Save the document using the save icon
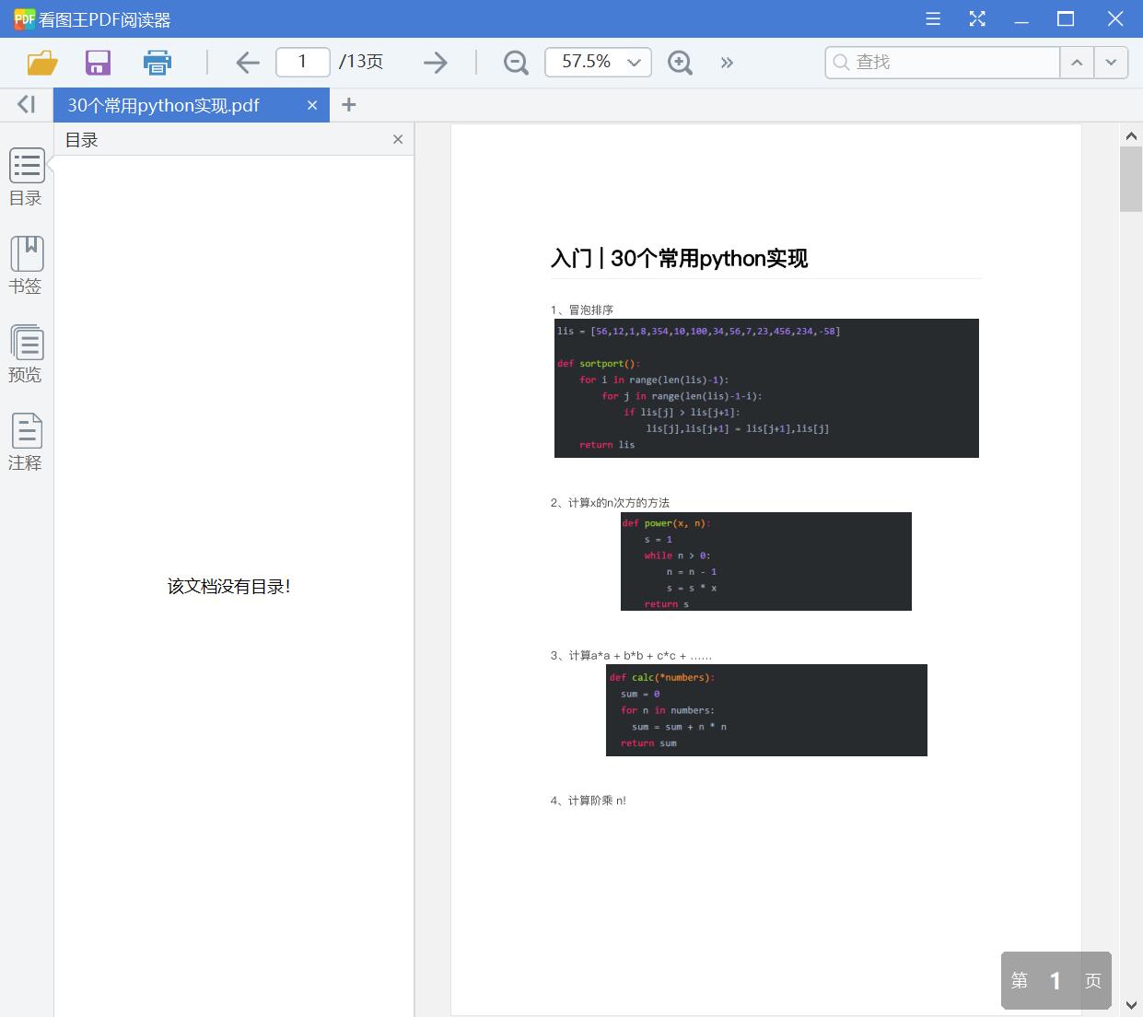This screenshot has width=1143, height=1017. click(x=97, y=62)
